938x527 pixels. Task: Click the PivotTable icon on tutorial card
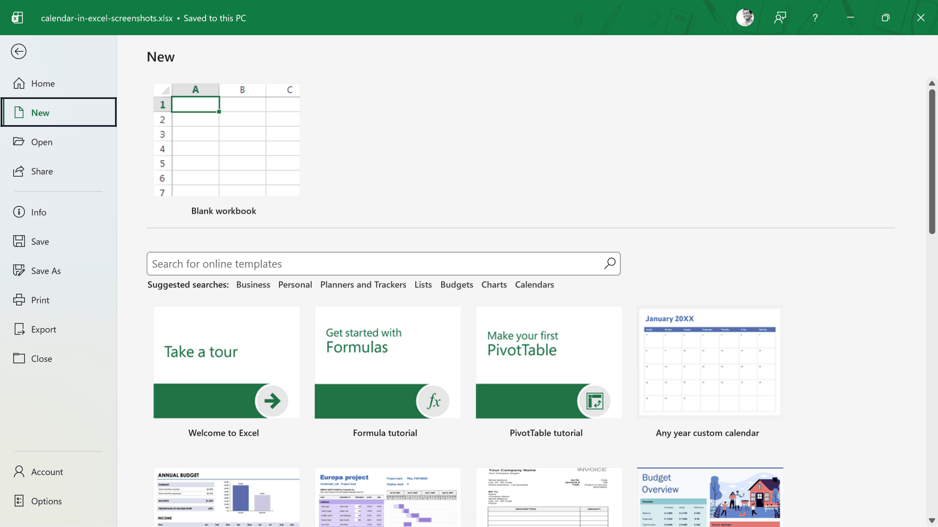(594, 401)
